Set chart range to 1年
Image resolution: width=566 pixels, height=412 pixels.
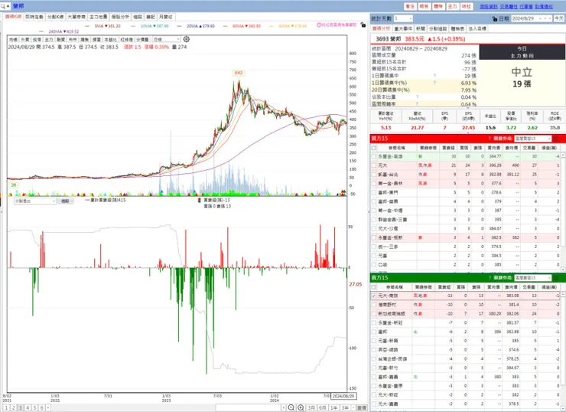point(334,407)
